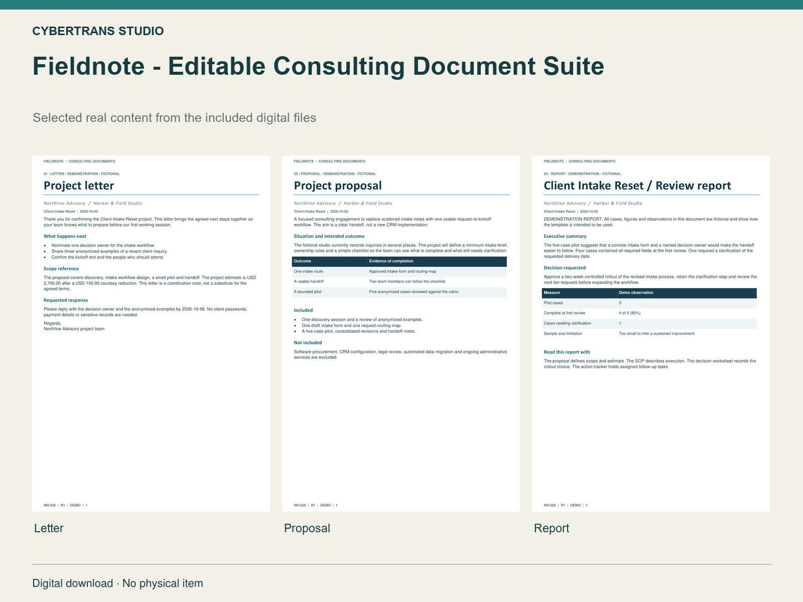Click the 'Included' heading in proposal
Screen dimensions: 803x602
coord(303,311)
